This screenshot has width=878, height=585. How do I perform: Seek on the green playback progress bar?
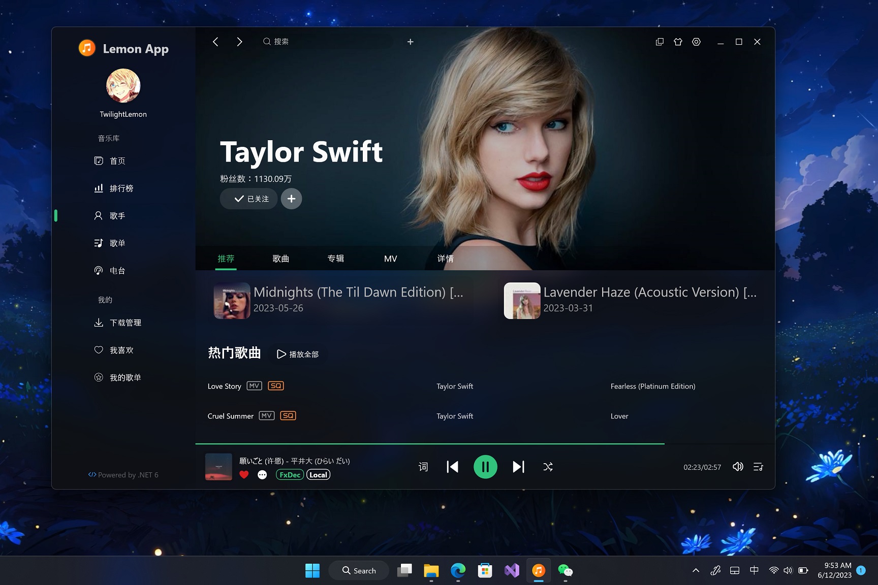pos(485,444)
